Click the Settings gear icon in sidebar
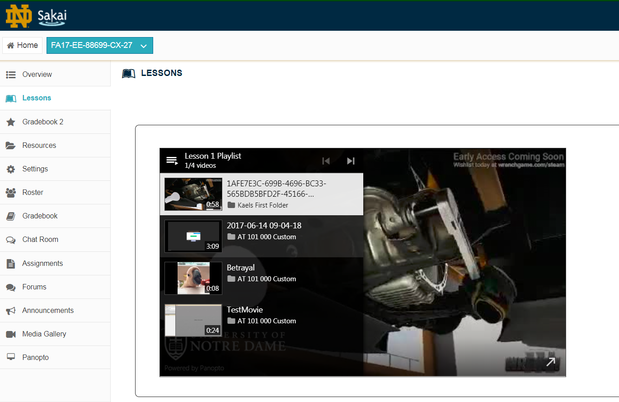The width and height of the screenshot is (619, 402). coord(11,169)
